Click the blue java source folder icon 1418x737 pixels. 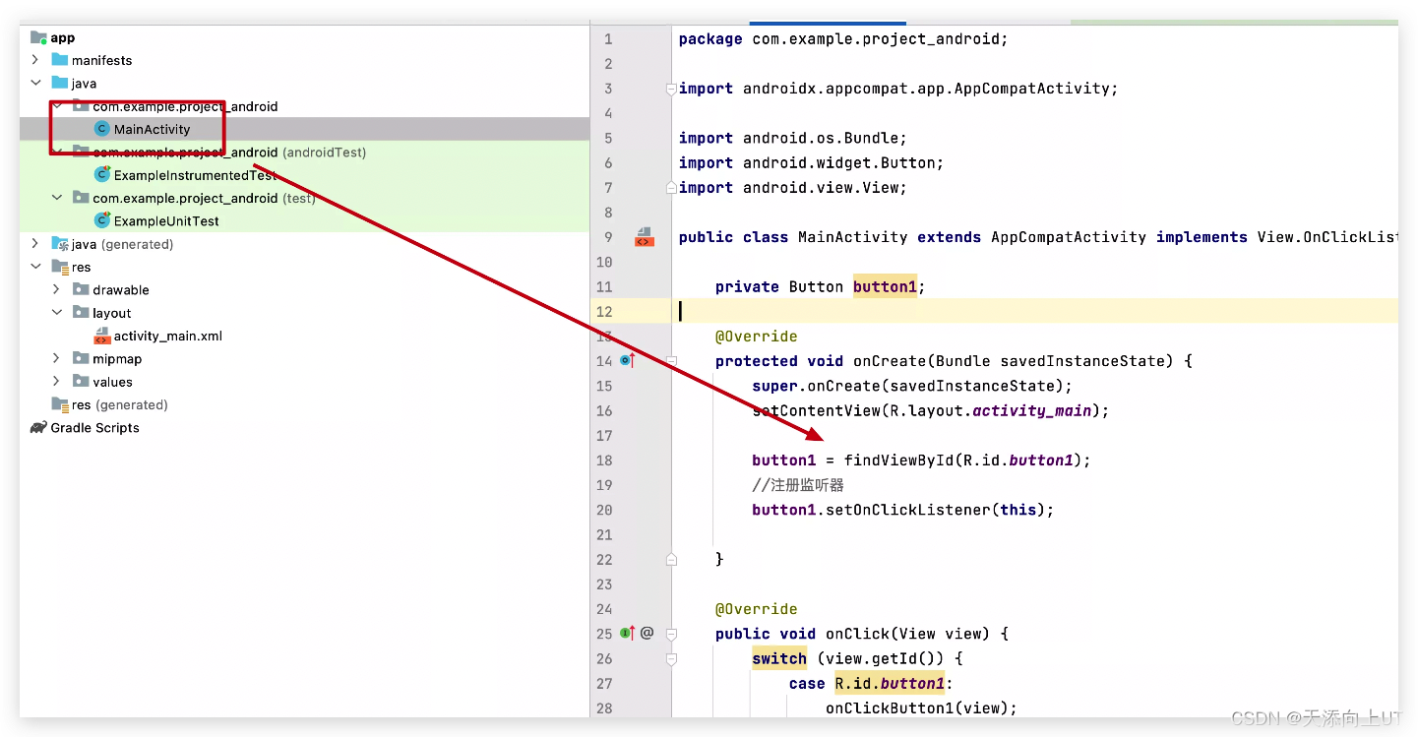pos(60,84)
